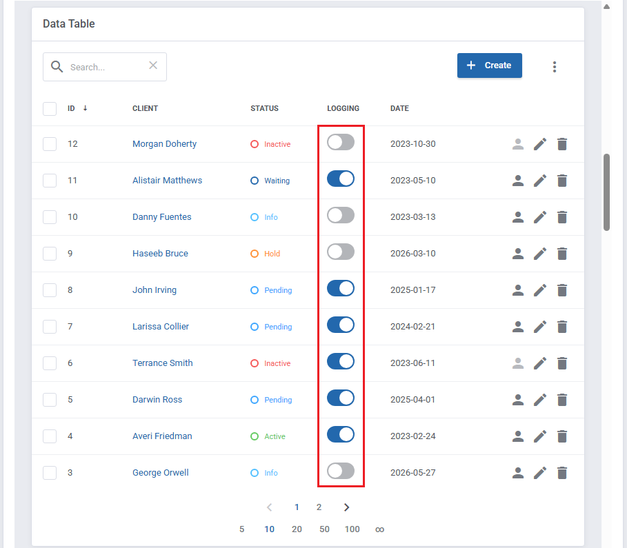This screenshot has width=627, height=548.
Task: Enable logging for Danny Fuentes
Action: tap(341, 216)
